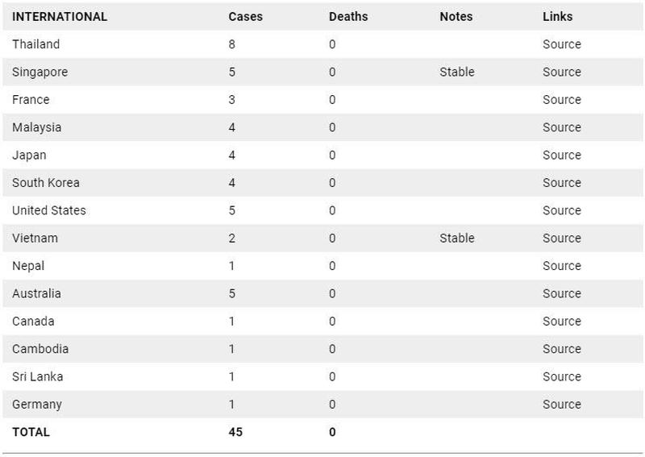
Task: Select the Stable note for Singapore
Action: 457,72
